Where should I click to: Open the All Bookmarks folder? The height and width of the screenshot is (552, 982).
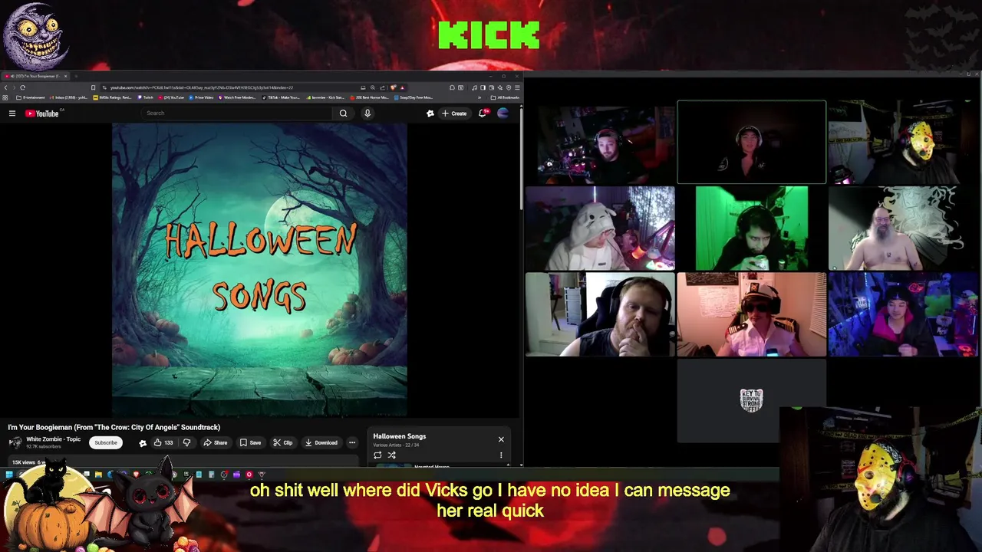tap(506, 97)
